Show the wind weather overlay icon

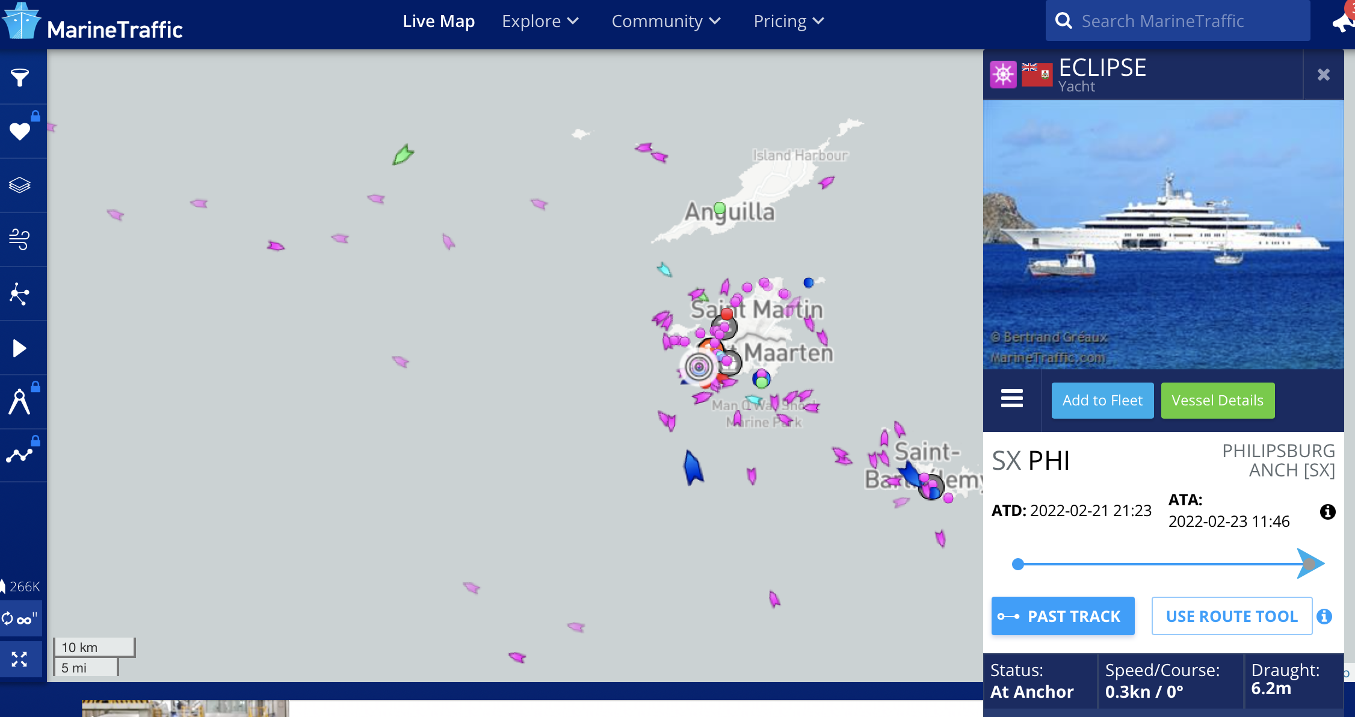[x=20, y=239]
